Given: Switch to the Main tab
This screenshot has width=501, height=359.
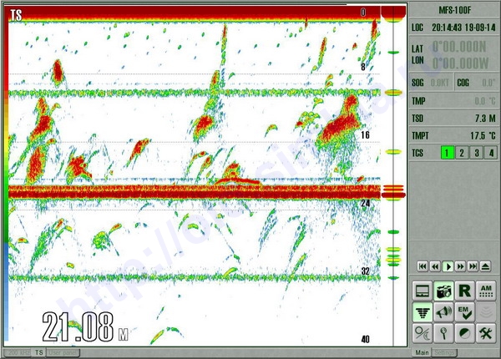Looking at the screenshot, I should (x=423, y=352).
